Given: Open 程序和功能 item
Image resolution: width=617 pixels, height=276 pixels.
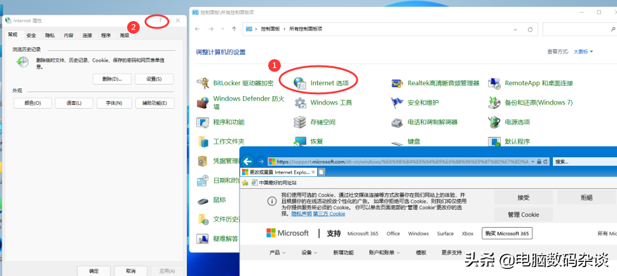Looking at the screenshot, I should [x=220, y=122].
